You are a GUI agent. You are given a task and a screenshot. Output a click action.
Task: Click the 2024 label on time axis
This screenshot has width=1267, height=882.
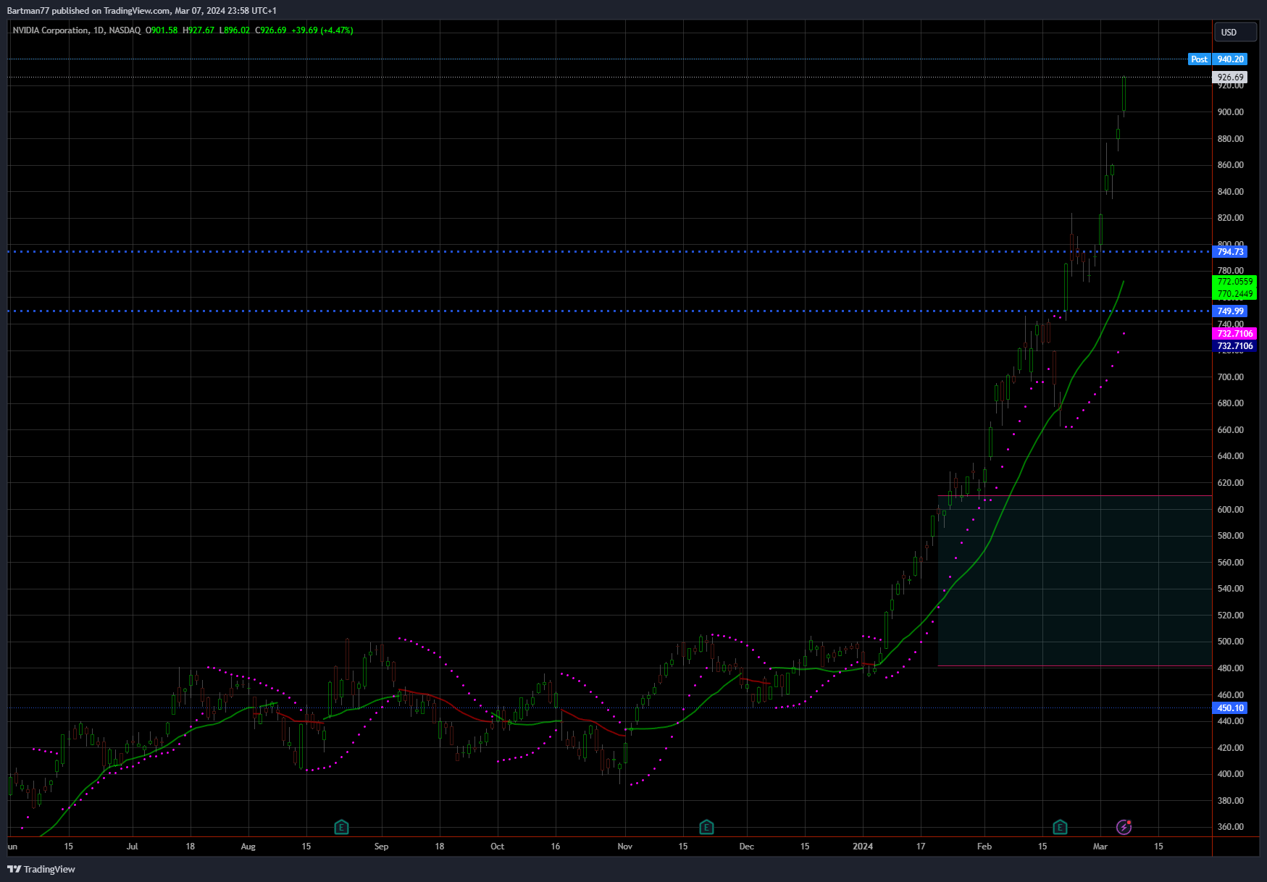(863, 847)
